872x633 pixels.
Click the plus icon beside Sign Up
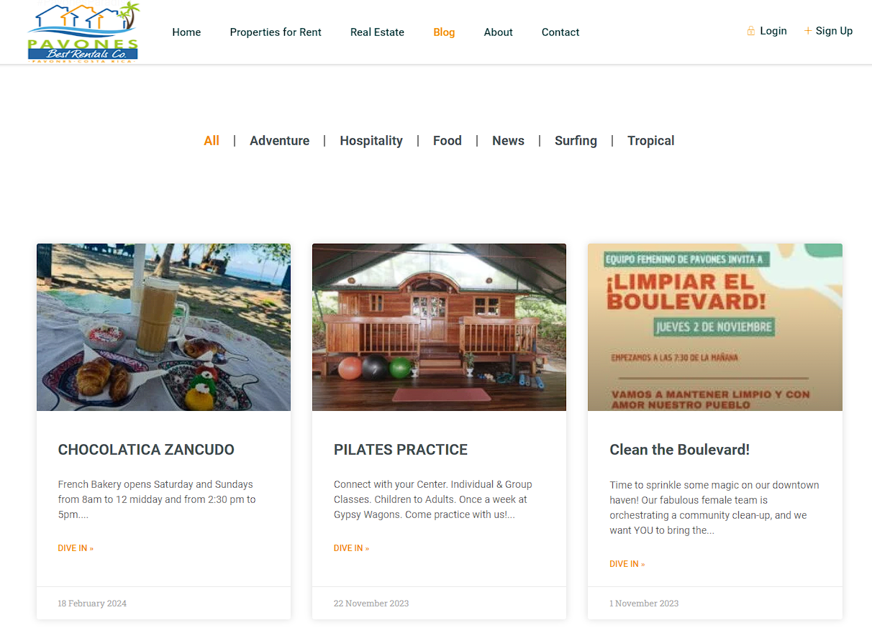(x=808, y=31)
